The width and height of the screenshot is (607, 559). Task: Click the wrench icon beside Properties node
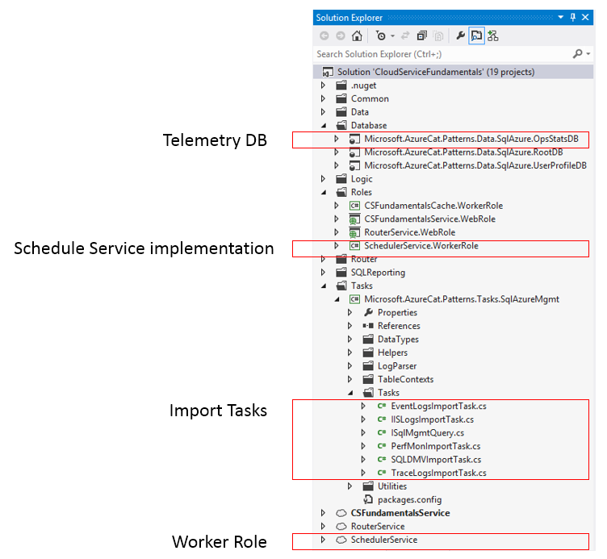pos(368,312)
